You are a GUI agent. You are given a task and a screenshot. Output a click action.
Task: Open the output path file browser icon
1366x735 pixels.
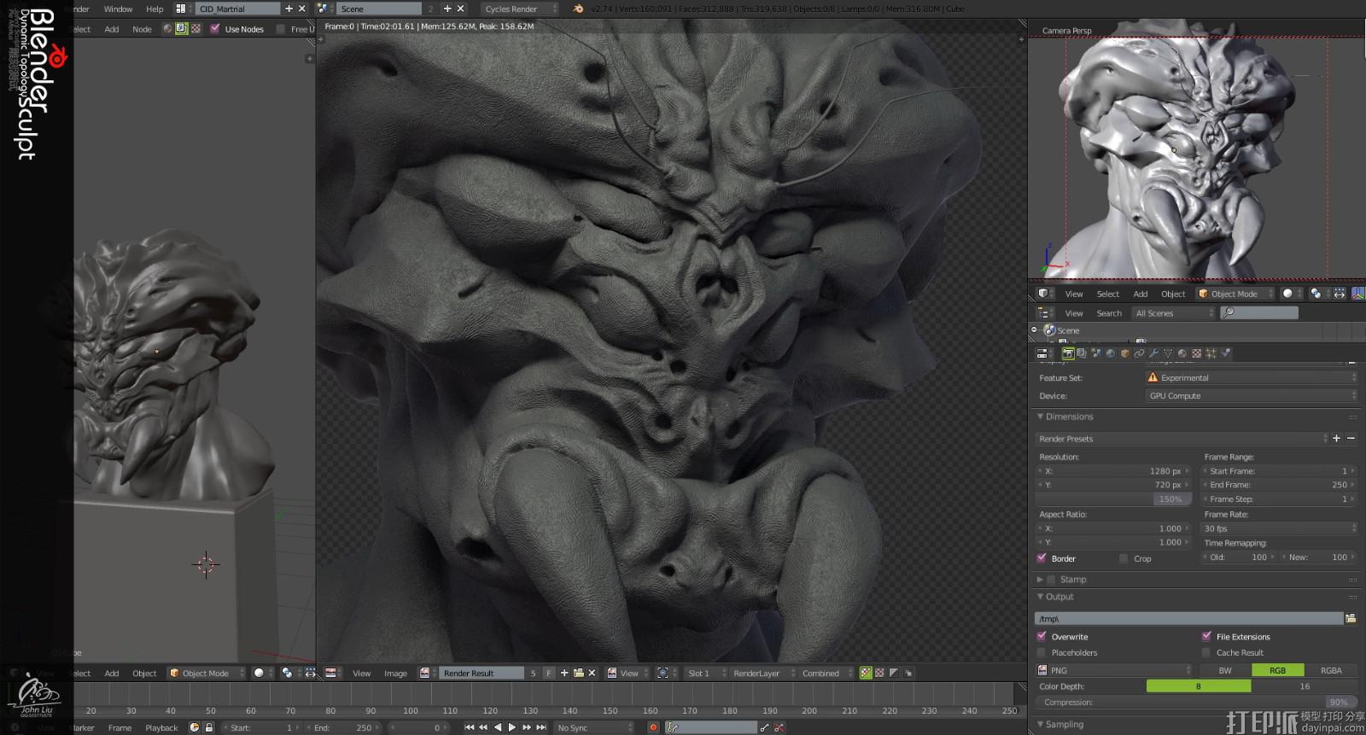click(x=1351, y=619)
